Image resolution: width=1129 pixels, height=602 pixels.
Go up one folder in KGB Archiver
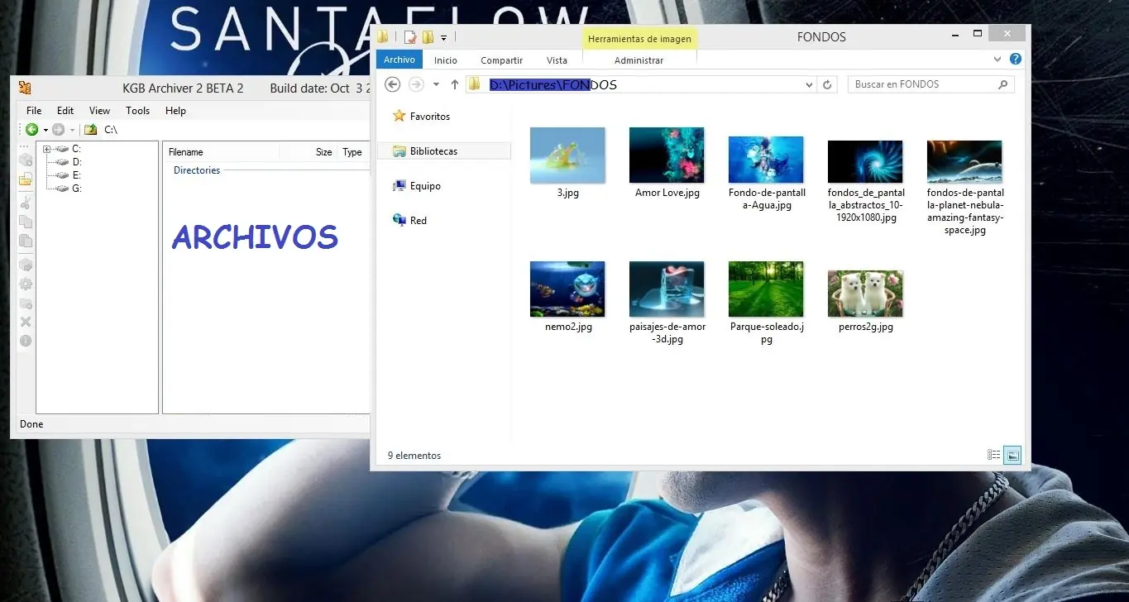[90, 129]
